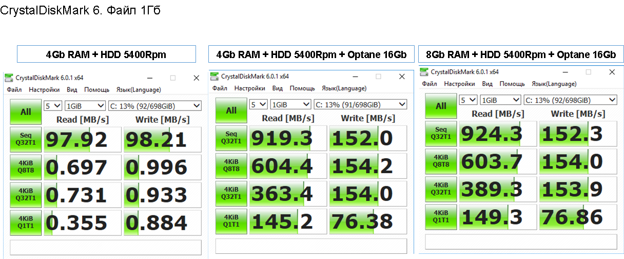Click comment field at bottom of right window
The image size is (624, 259).
pyautogui.click(x=521, y=242)
